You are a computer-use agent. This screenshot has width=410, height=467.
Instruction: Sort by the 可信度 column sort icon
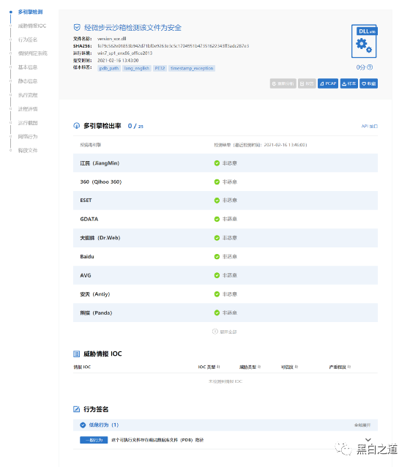pyautogui.click(x=297, y=367)
